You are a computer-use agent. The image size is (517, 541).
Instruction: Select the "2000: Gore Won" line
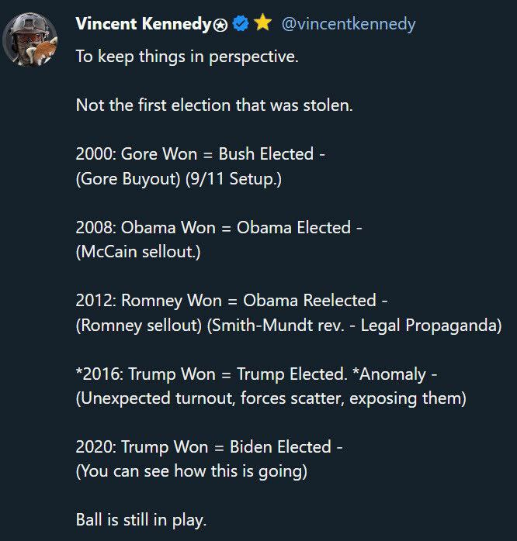coord(200,153)
